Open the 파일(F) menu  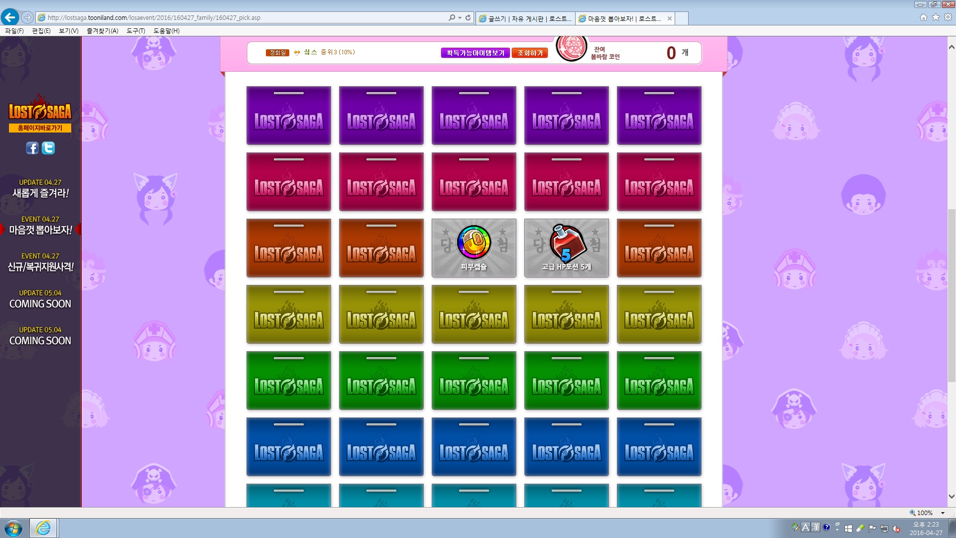(x=14, y=31)
